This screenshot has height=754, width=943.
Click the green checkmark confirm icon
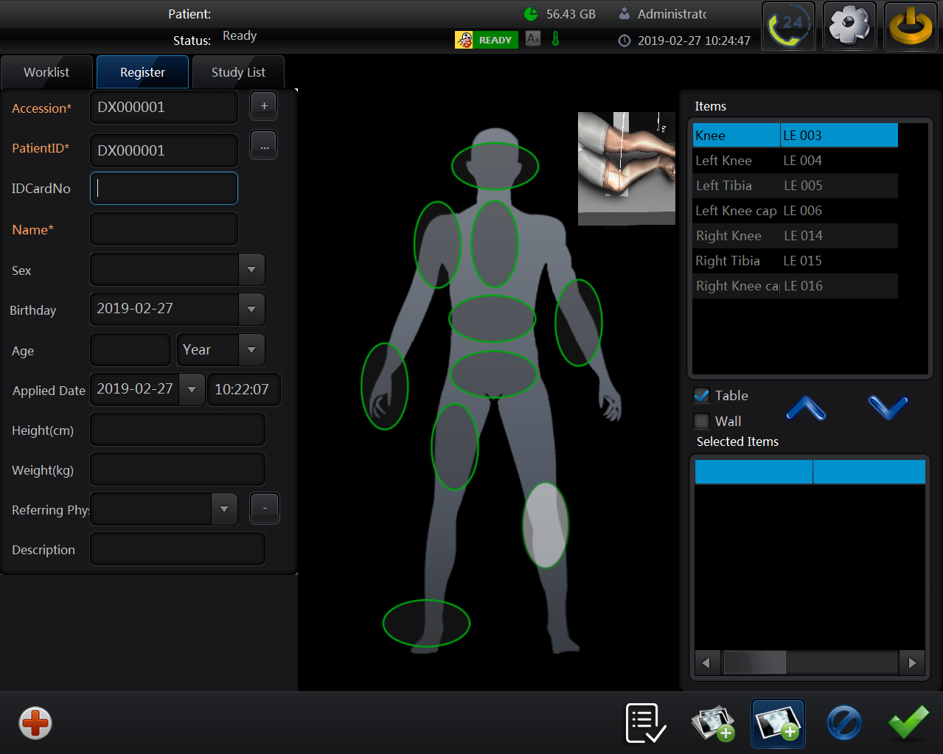click(908, 723)
